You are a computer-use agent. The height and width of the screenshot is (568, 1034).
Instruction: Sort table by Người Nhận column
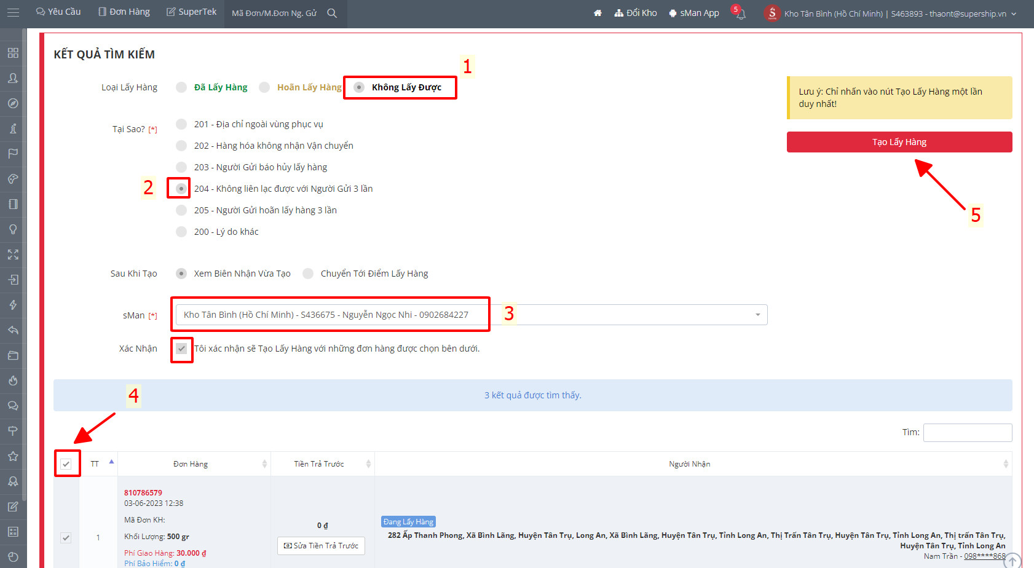pyautogui.click(x=693, y=464)
